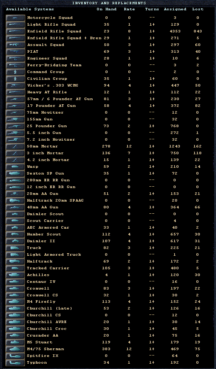The width and height of the screenshot is (216, 369).
Task: Select the 57mm / 6 Pounder AT Gun name
Action: (60, 99)
